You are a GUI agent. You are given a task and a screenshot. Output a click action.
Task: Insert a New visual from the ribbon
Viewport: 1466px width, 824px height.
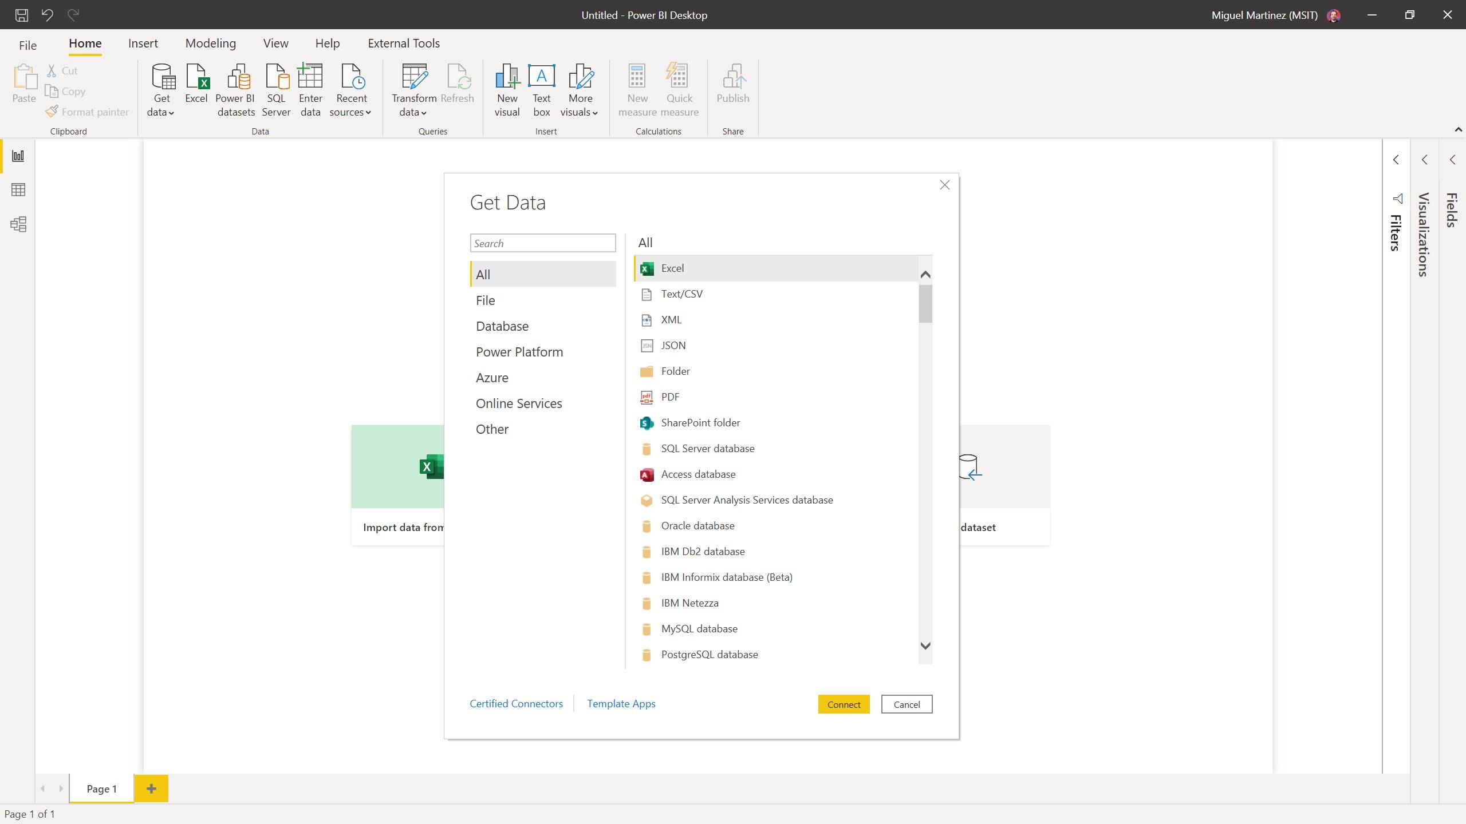click(506, 89)
